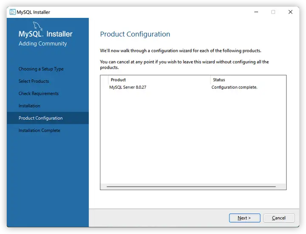Click the Configuration complete. status cell
The height and width of the screenshot is (234, 306).
pyautogui.click(x=234, y=87)
